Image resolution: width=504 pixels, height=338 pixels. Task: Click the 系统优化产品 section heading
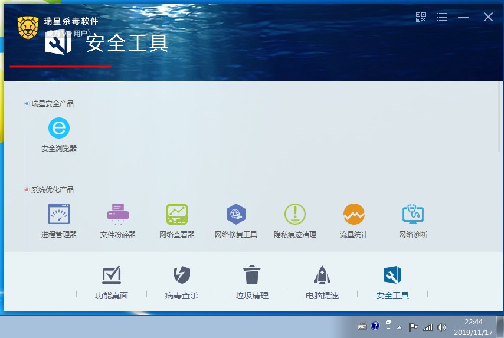coord(53,189)
